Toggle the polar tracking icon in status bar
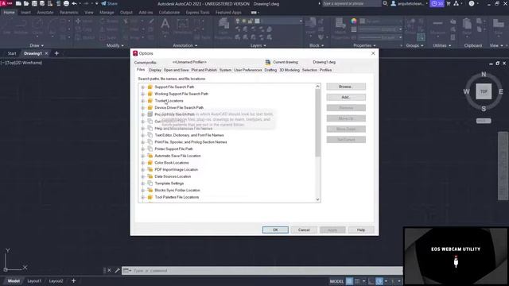Image resolution: width=509 pixels, height=286 pixels. 379,281
